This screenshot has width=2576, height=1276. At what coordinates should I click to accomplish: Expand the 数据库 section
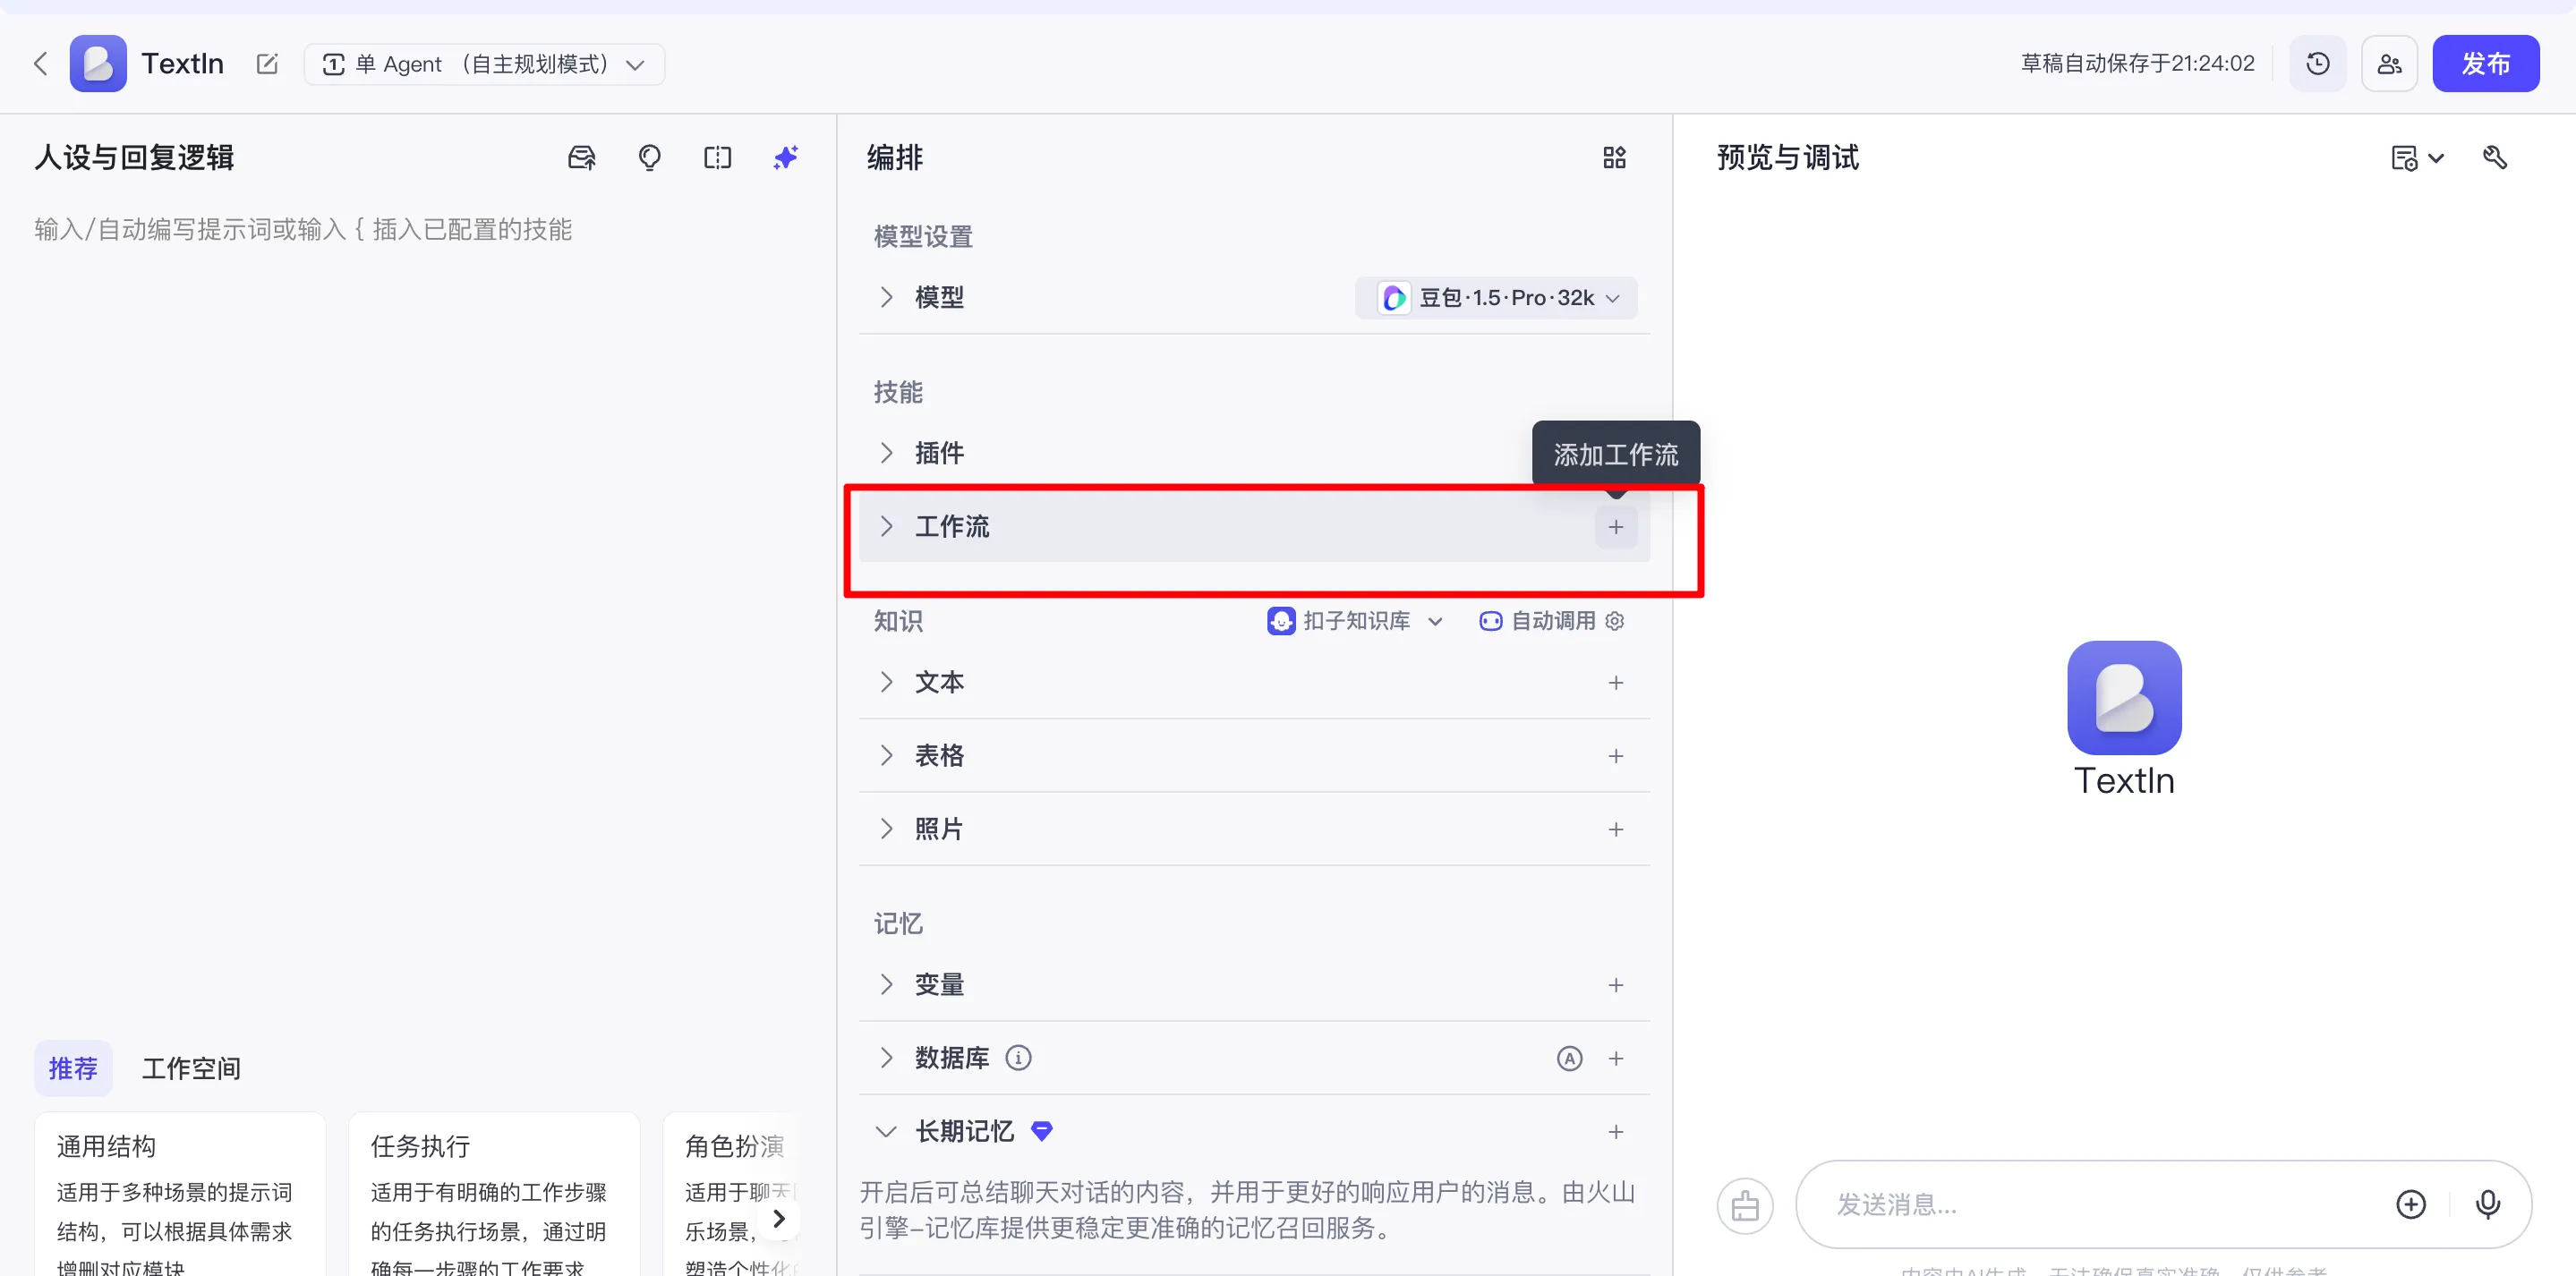point(886,1057)
